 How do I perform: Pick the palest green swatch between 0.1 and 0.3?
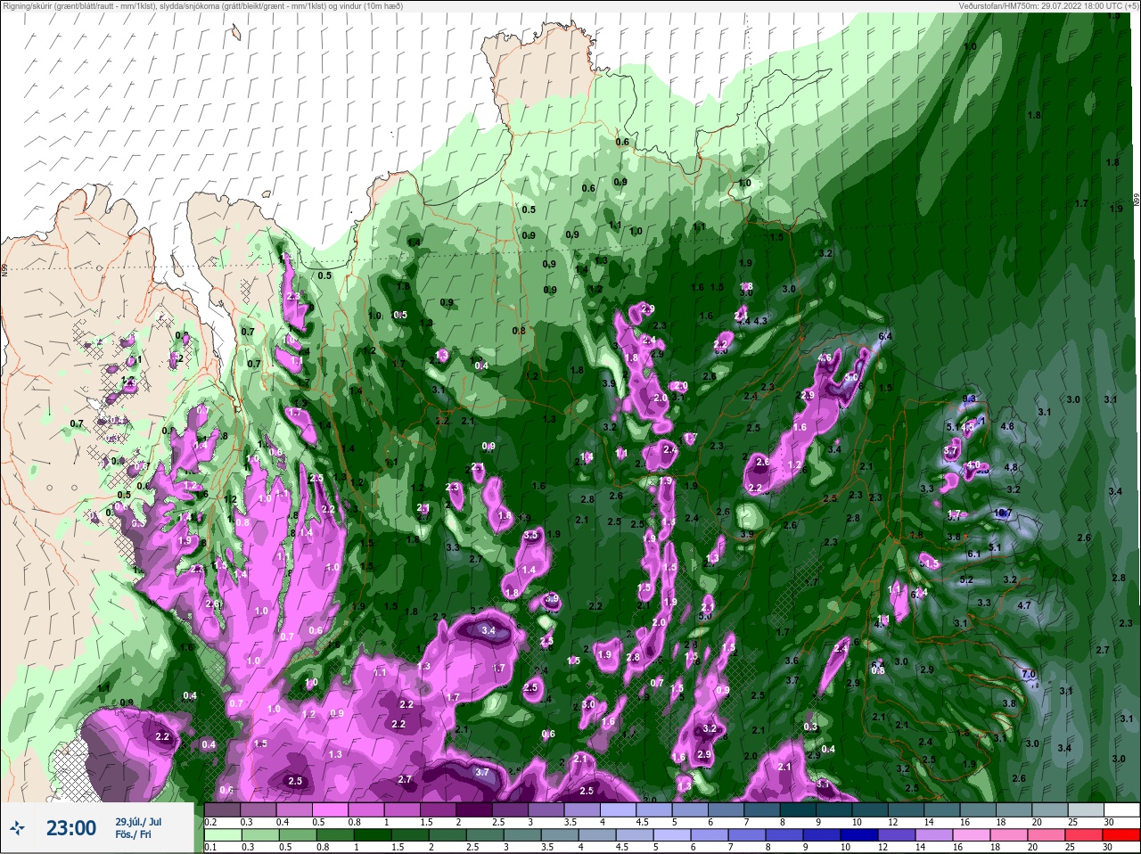[223, 834]
